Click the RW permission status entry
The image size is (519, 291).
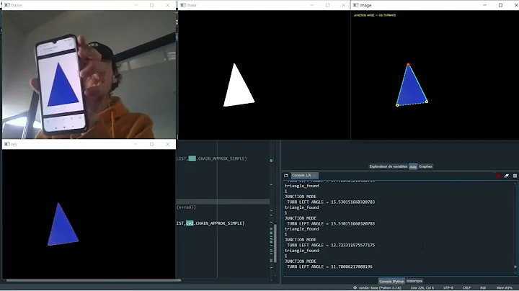click(483, 287)
